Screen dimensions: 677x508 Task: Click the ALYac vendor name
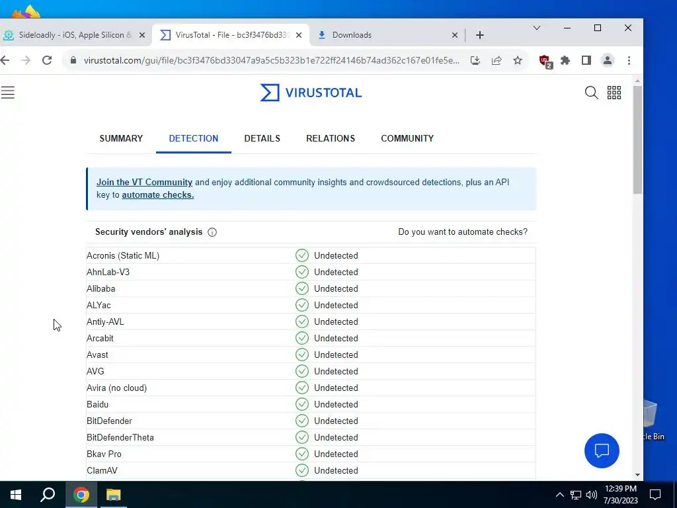[99, 305]
